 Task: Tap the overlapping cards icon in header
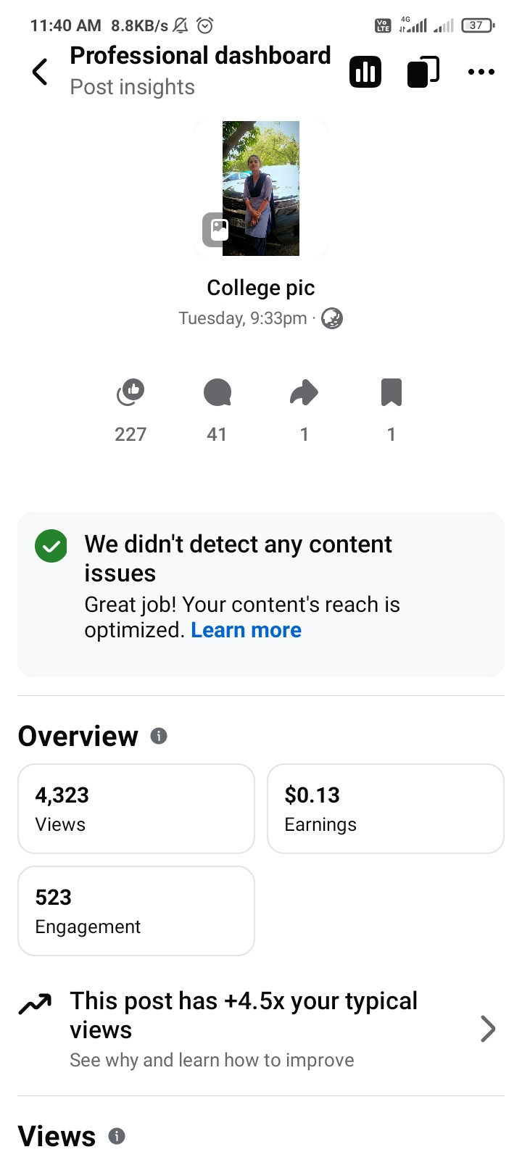coord(423,72)
